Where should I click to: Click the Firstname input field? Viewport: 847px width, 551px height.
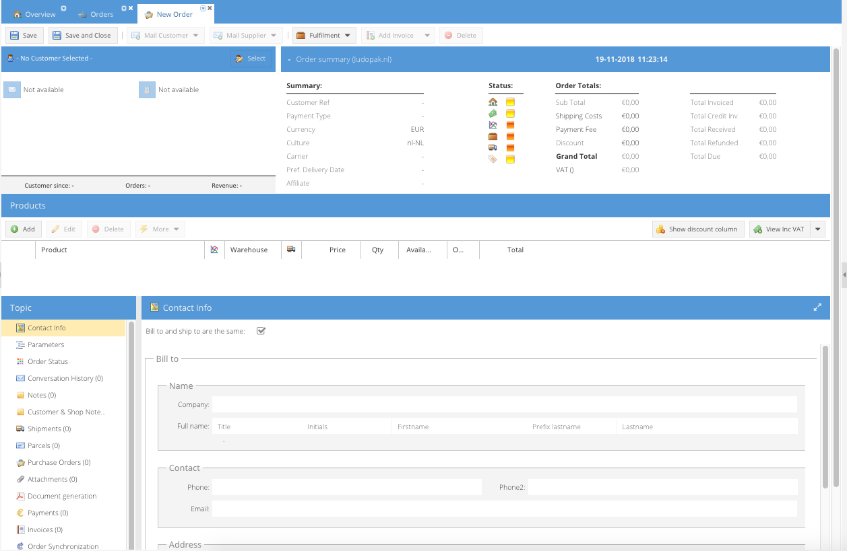(459, 427)
